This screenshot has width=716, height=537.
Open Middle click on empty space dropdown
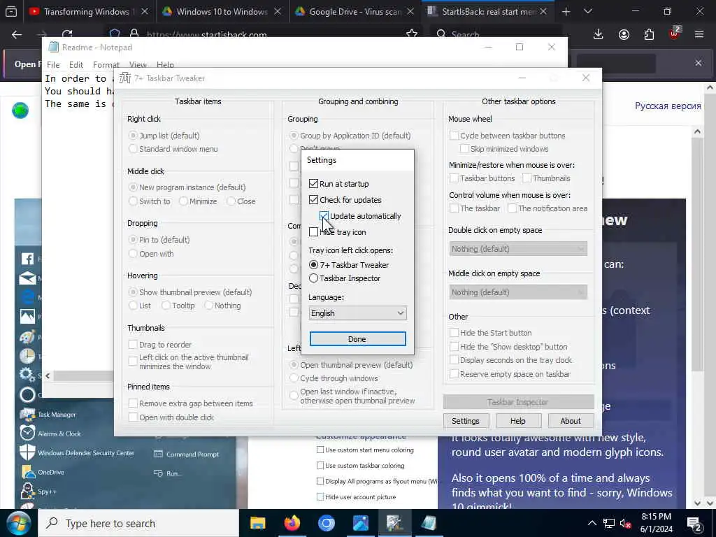518,292
